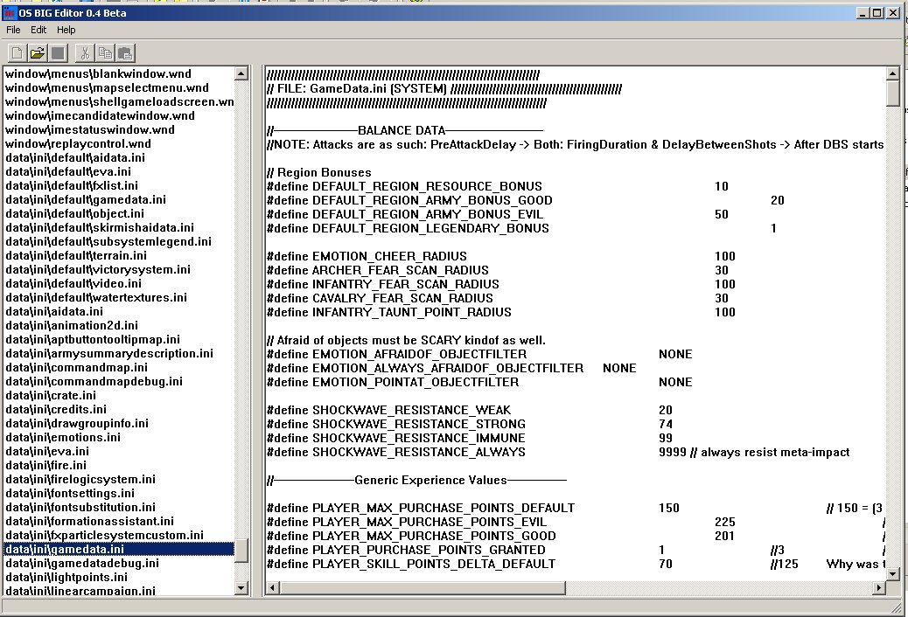This screenshot has width=908, height=617.
Task: Click the Copy toolbar icon
Action: point(105,52)
